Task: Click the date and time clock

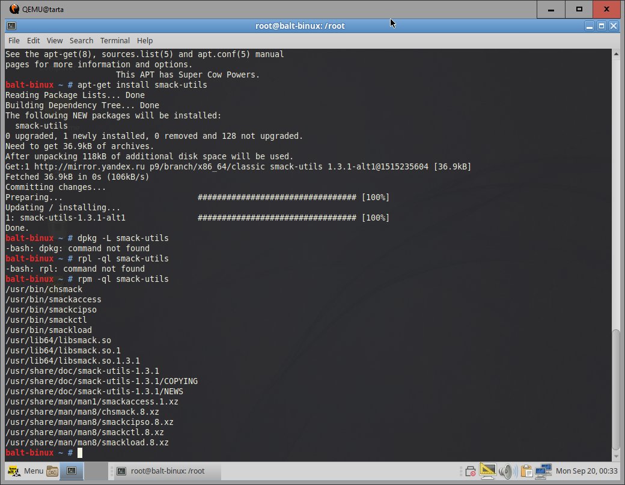Action: click(x=588, y=471)
